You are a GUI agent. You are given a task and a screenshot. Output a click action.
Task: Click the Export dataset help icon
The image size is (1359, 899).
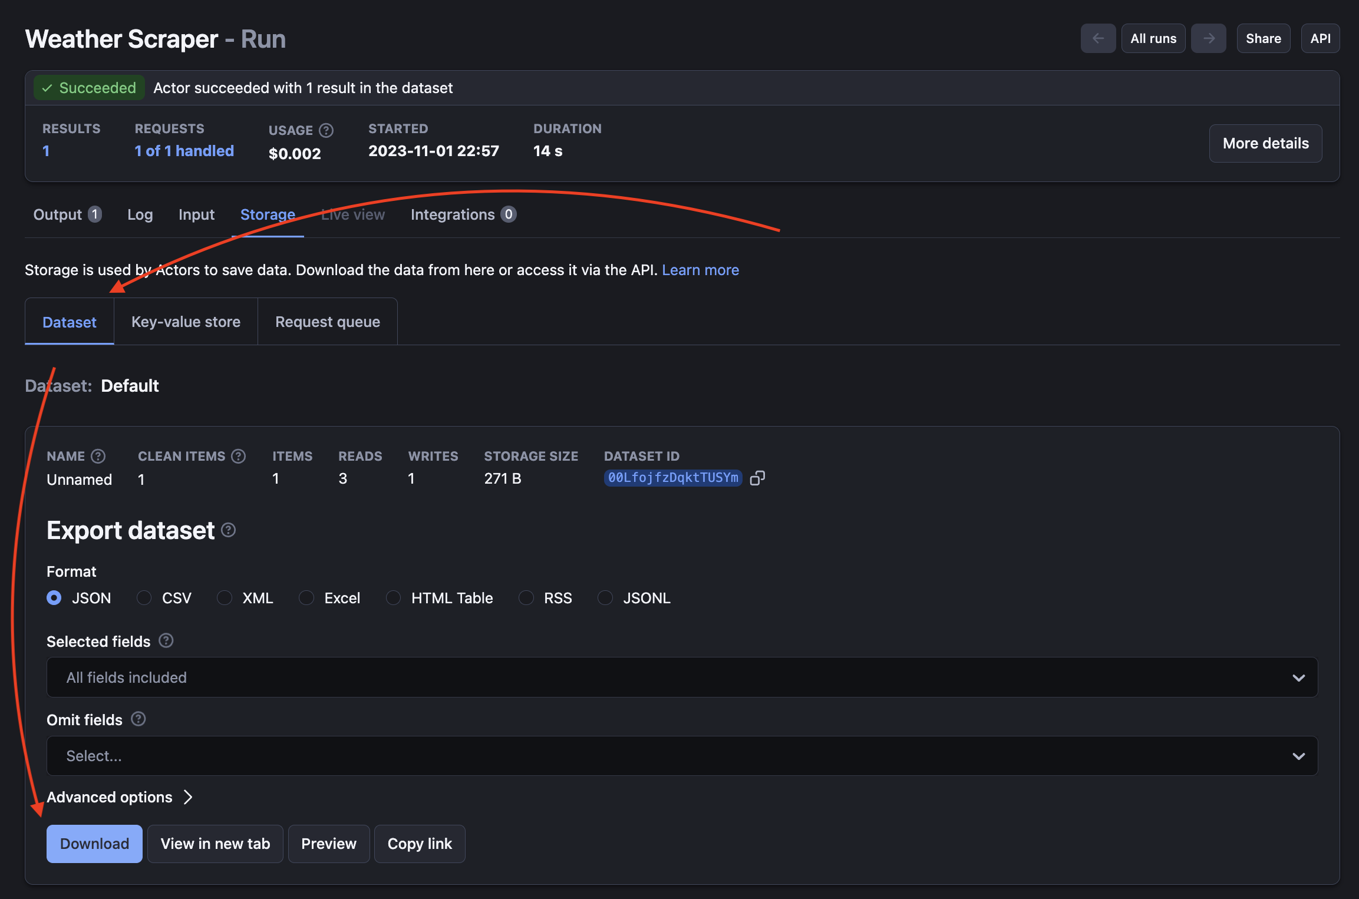point(229,530)
